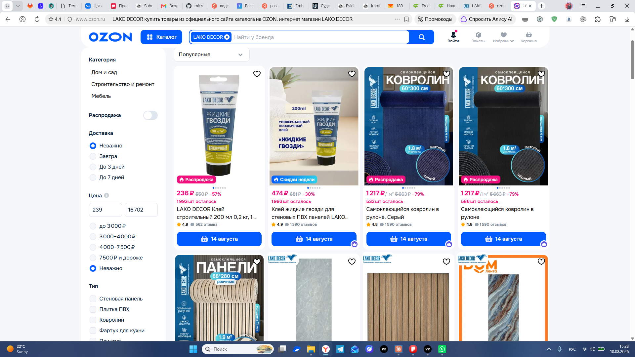Add Клей жидкие гвозди to cart
The image size is (635, 357).
click(x=314, y=239)
